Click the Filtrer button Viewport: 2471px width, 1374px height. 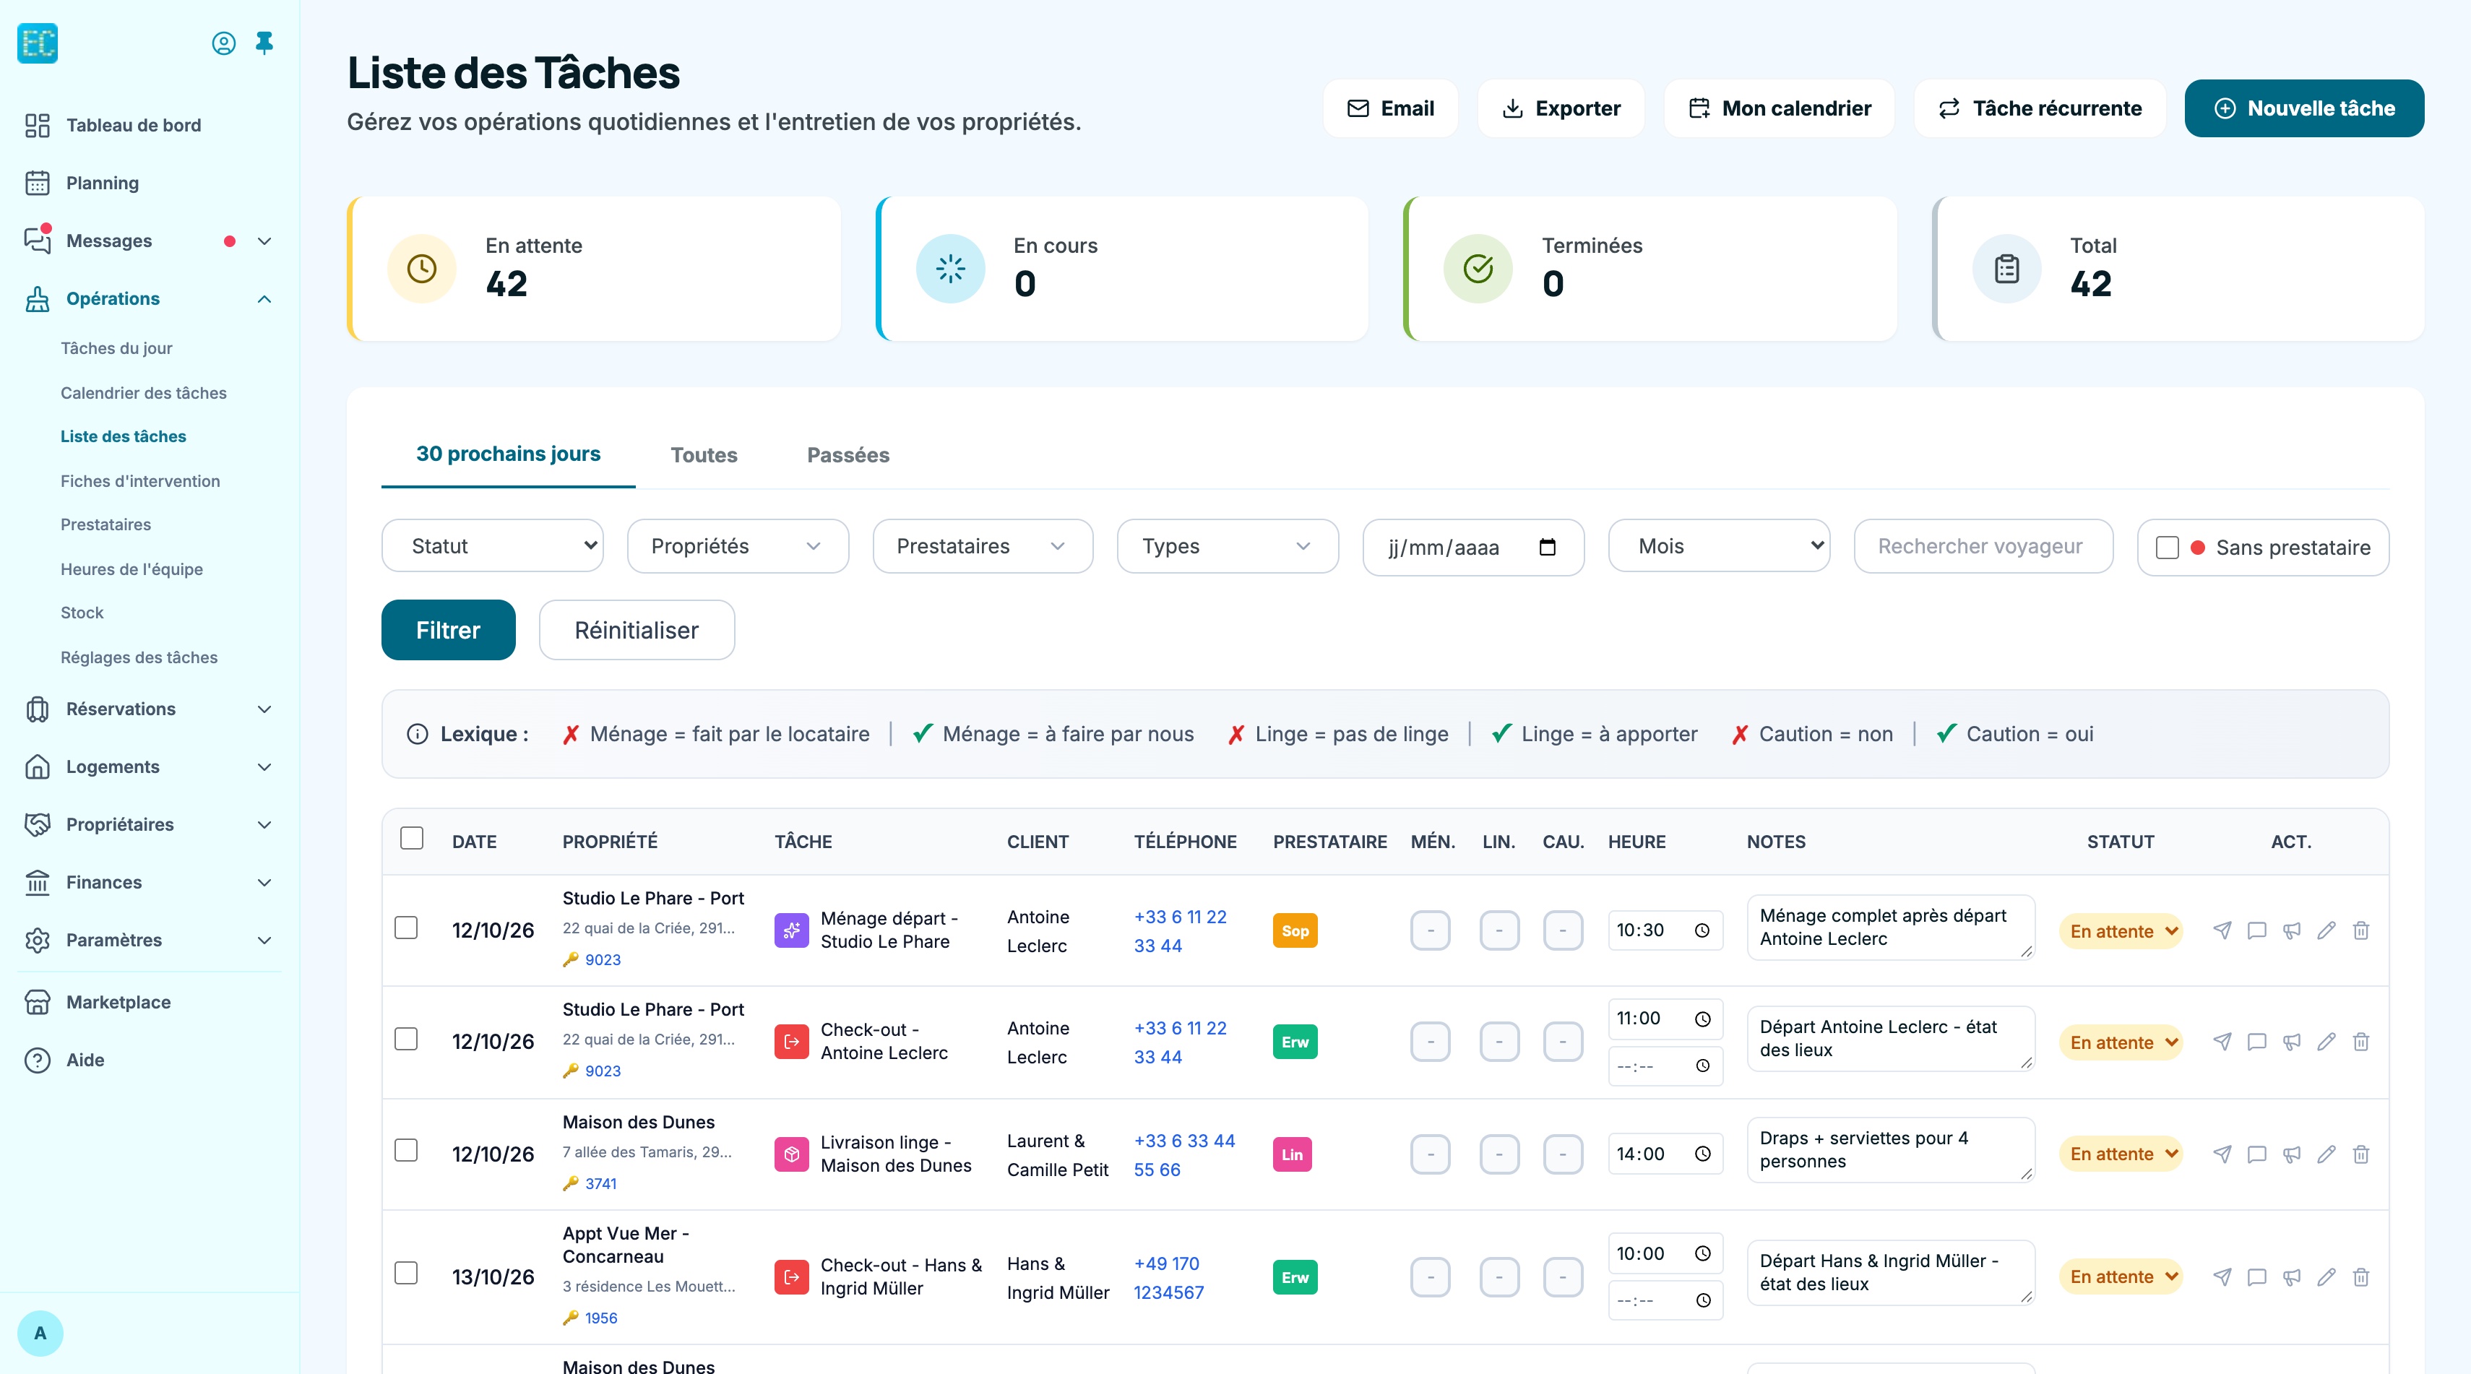pos(448,630)
